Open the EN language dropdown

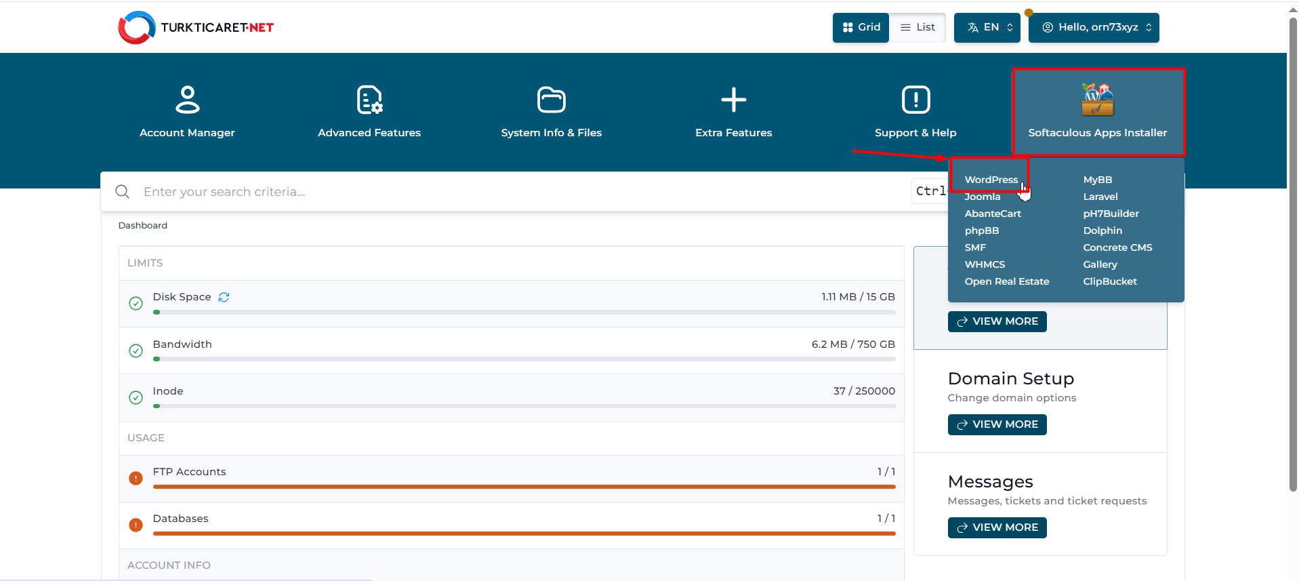[987, 28]
